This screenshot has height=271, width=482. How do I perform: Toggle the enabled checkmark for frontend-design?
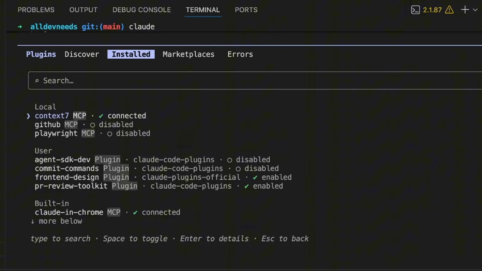pos(255,177)
